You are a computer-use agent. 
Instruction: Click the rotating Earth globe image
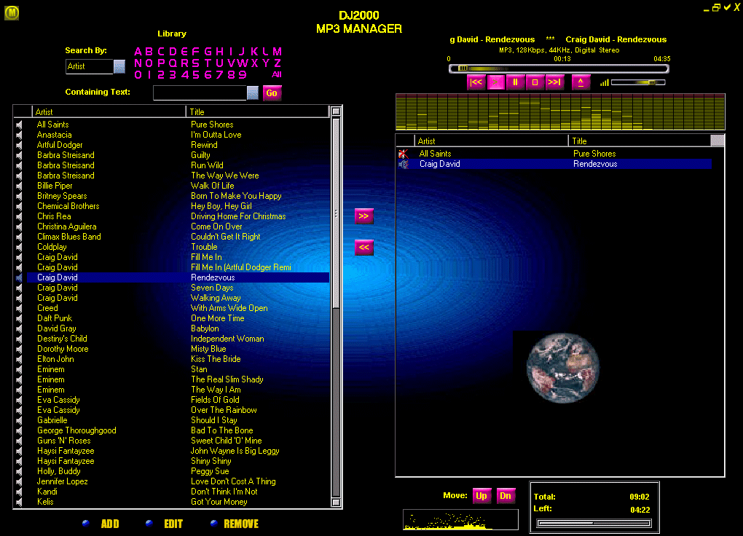563,368
